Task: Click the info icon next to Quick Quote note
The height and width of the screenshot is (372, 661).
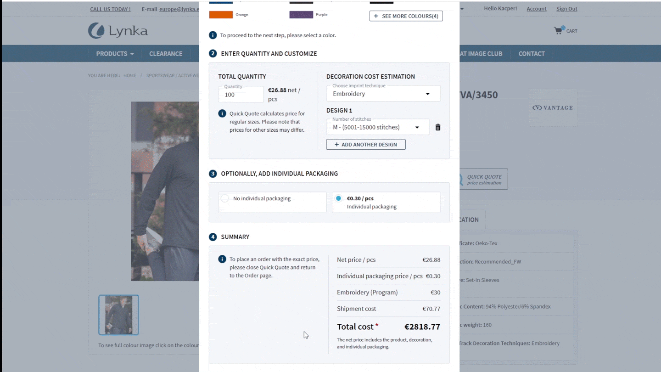Action: tap(222, 113)
